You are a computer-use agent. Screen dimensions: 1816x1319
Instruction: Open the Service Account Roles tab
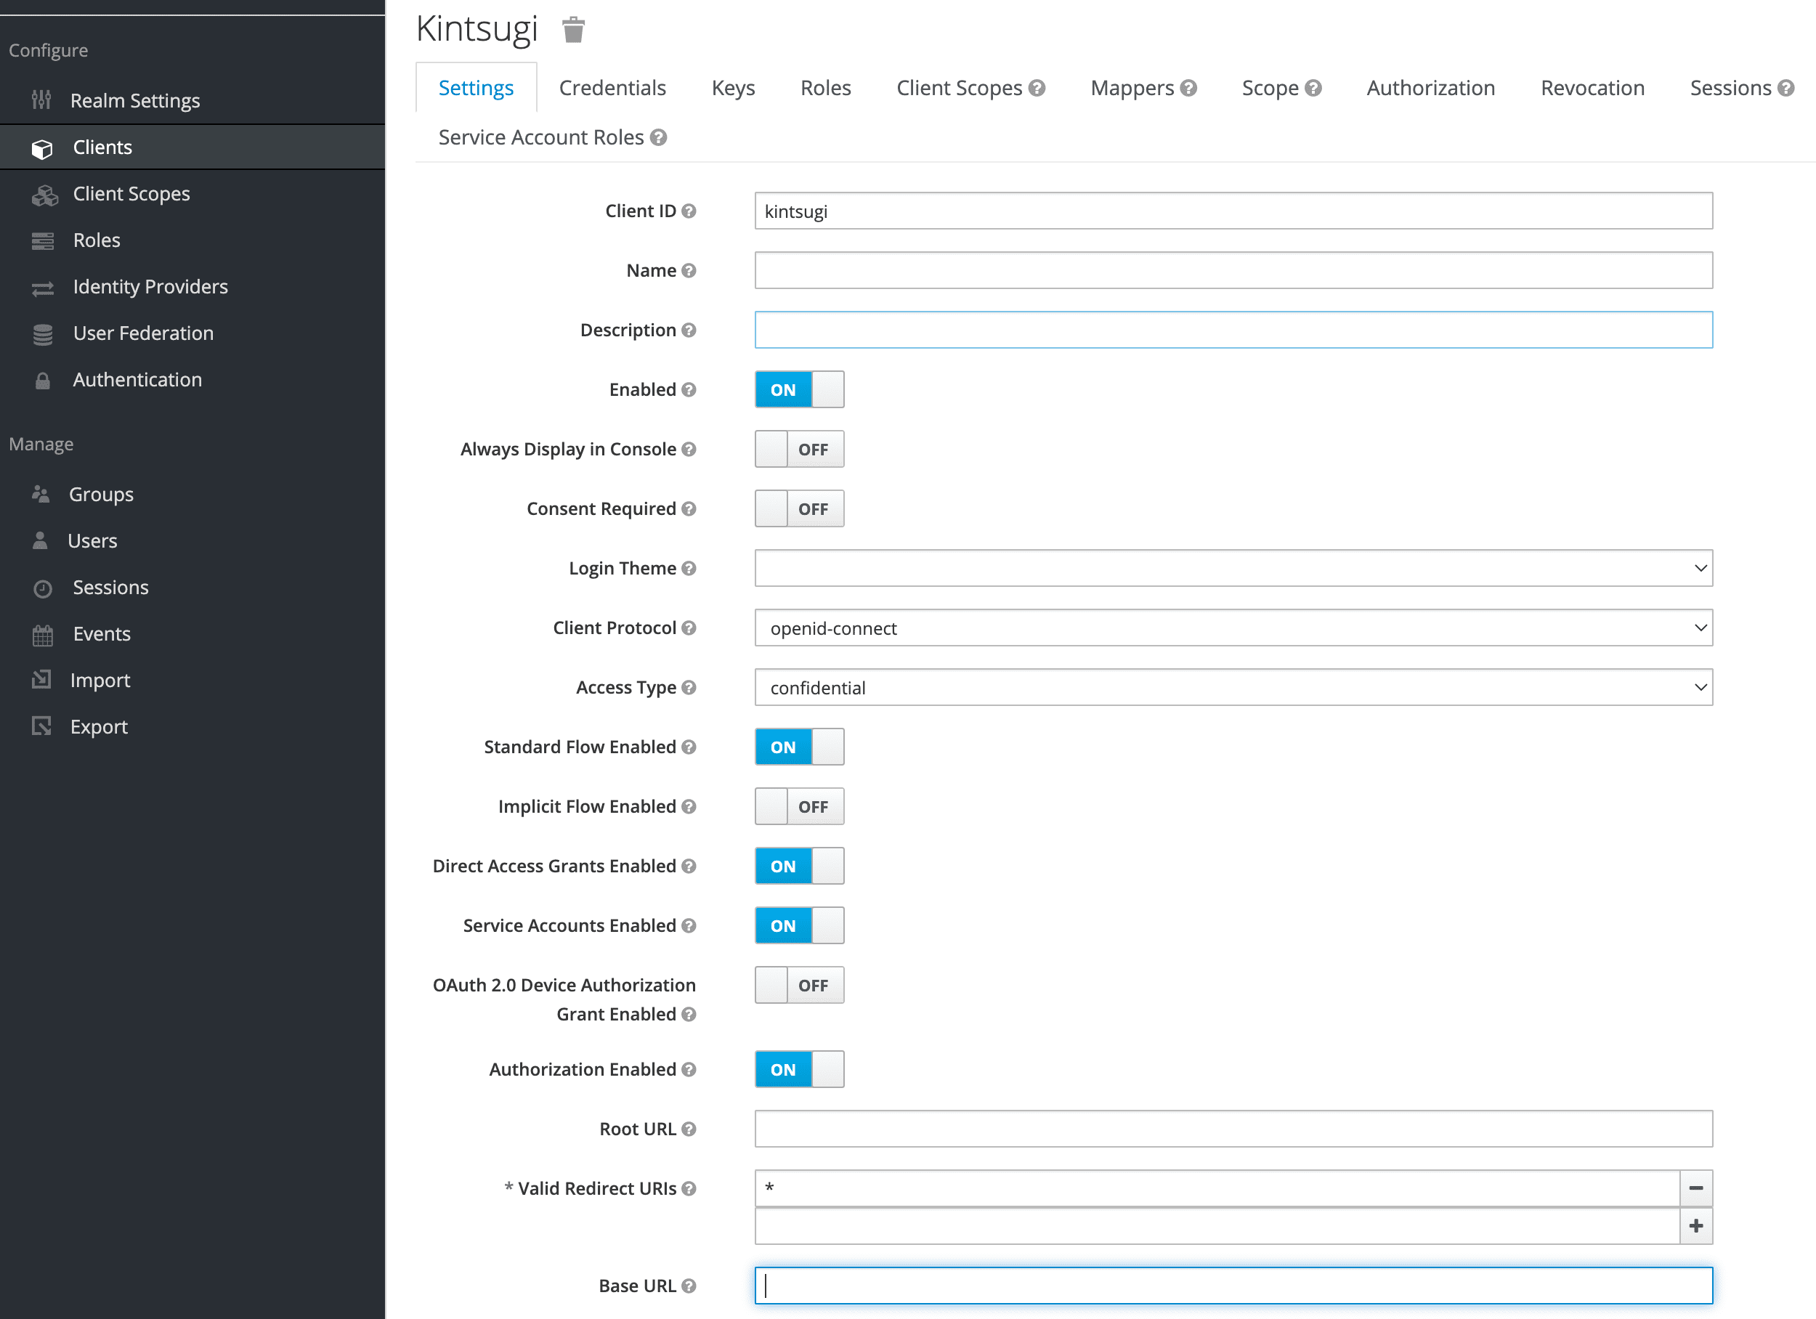tap(540, 137)
